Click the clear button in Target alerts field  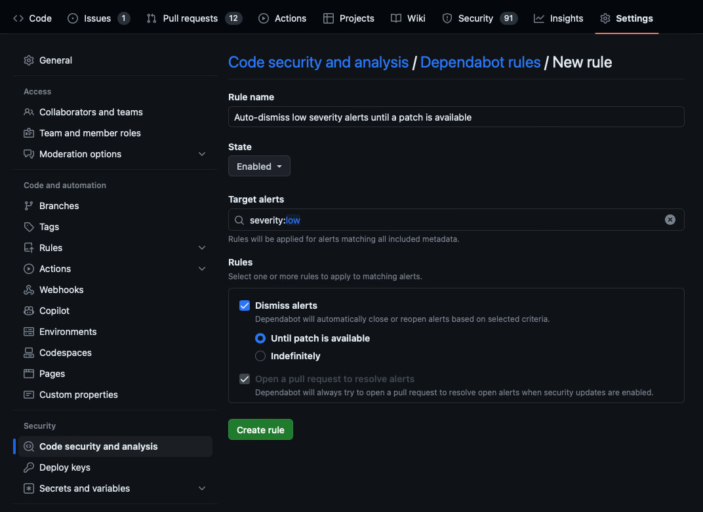670,220
